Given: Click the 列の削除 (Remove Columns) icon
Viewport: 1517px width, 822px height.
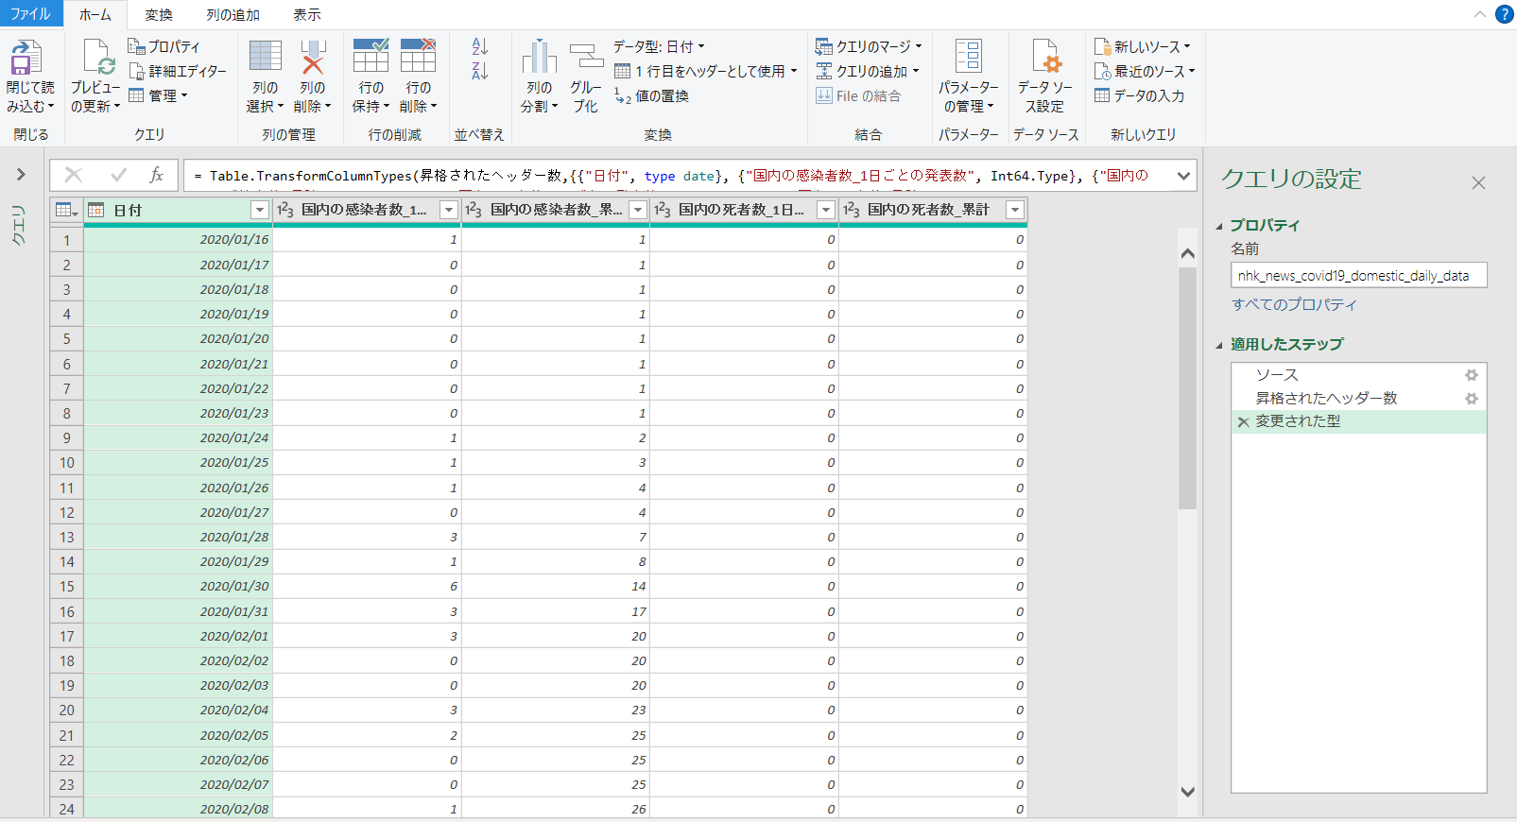Looking at the screenshot, I should click(313, 57).
